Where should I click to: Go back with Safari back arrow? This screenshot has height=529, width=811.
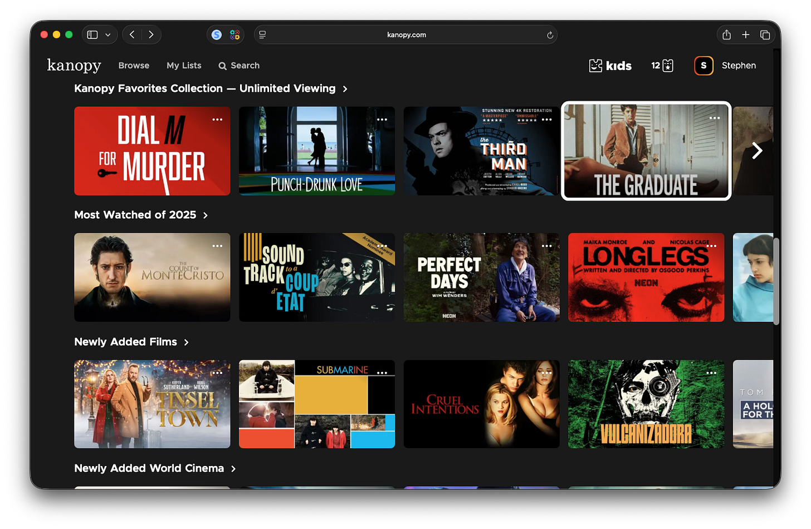pyautogui.click(x=132, y=35)
